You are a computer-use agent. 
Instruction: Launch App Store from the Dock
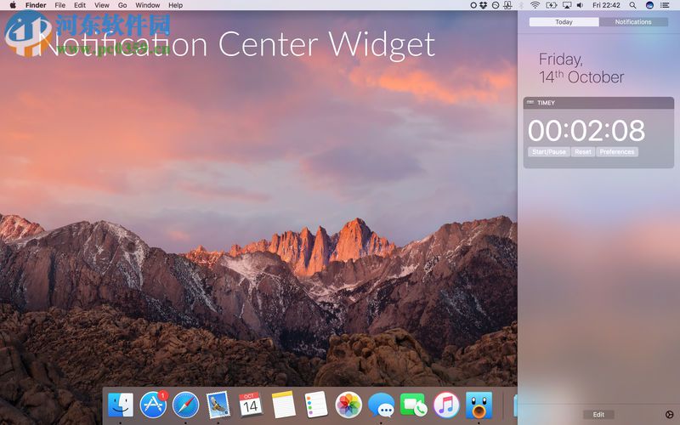(x=153, y=405)
